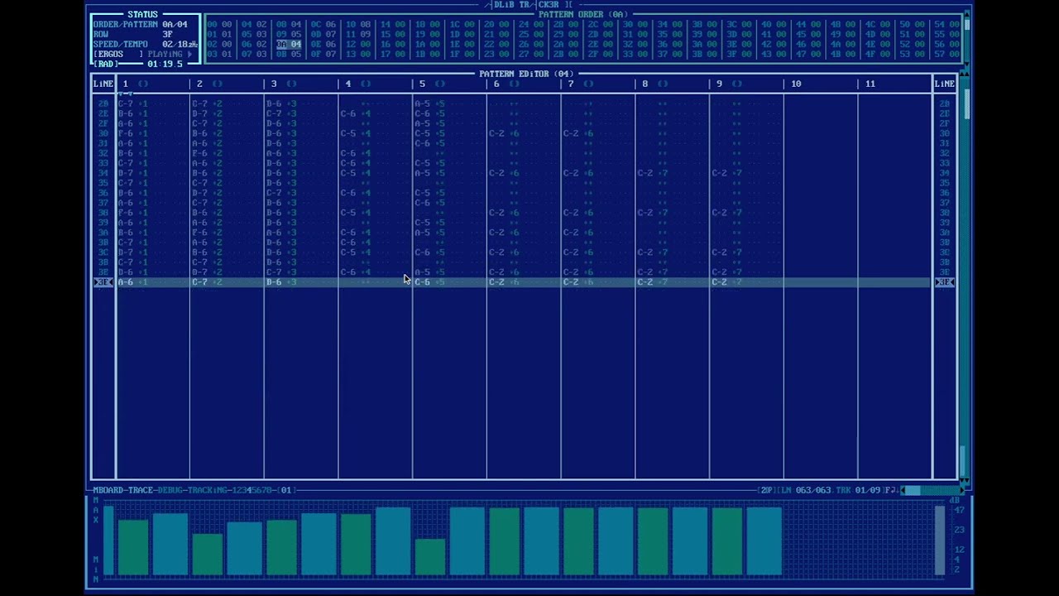Click the TRK 01/09 track counter
Viewport: 1059px width, 596px height.
coord(859,490)
